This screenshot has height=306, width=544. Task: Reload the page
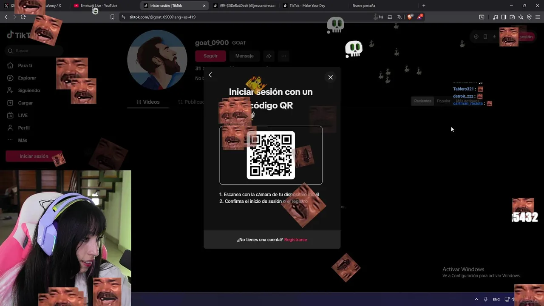pos(23,17)
